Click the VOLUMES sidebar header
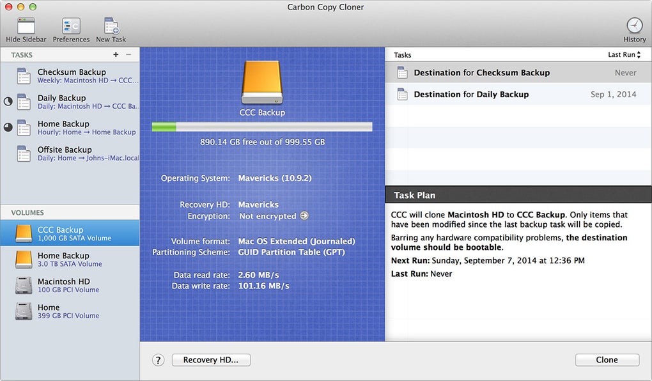The height and width of the screenshot is (381, 652). (x=27, y=212)
